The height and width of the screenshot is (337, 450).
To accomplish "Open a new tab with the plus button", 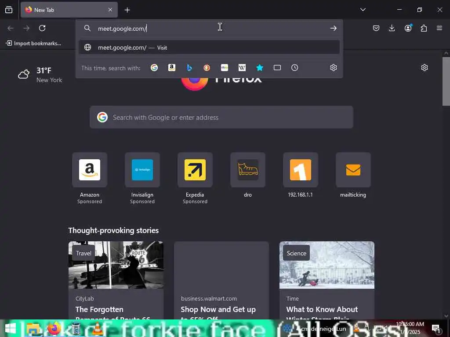I will tap(127, 10).
